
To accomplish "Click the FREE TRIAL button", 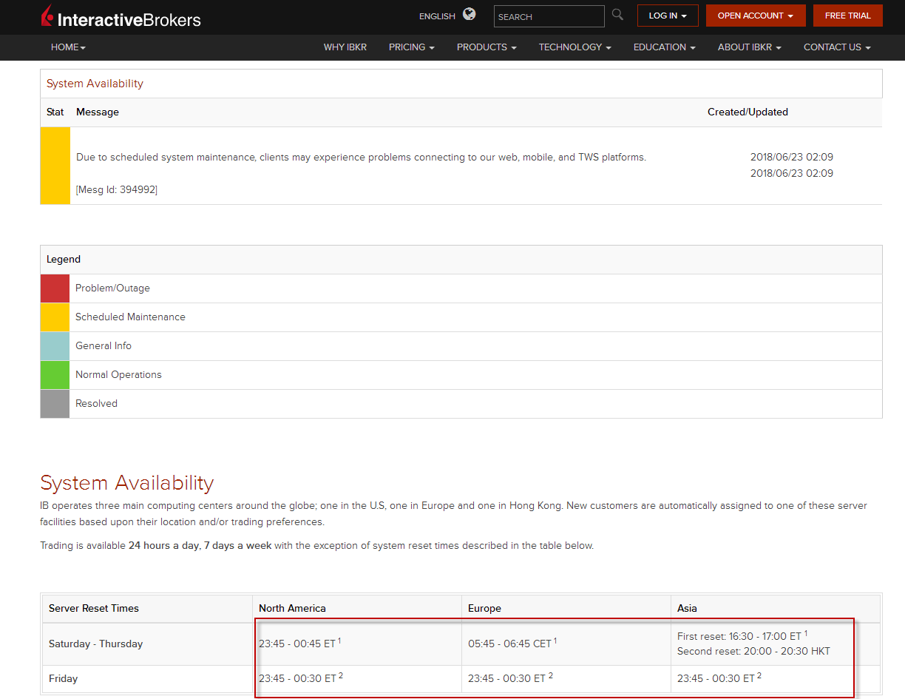I will tap(848, 16).
